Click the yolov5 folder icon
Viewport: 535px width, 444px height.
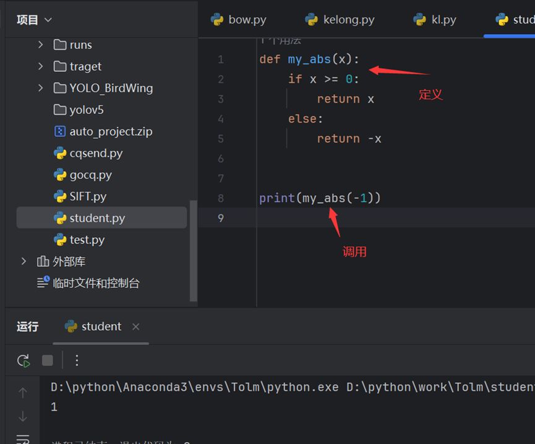click(x=60, y=110)
